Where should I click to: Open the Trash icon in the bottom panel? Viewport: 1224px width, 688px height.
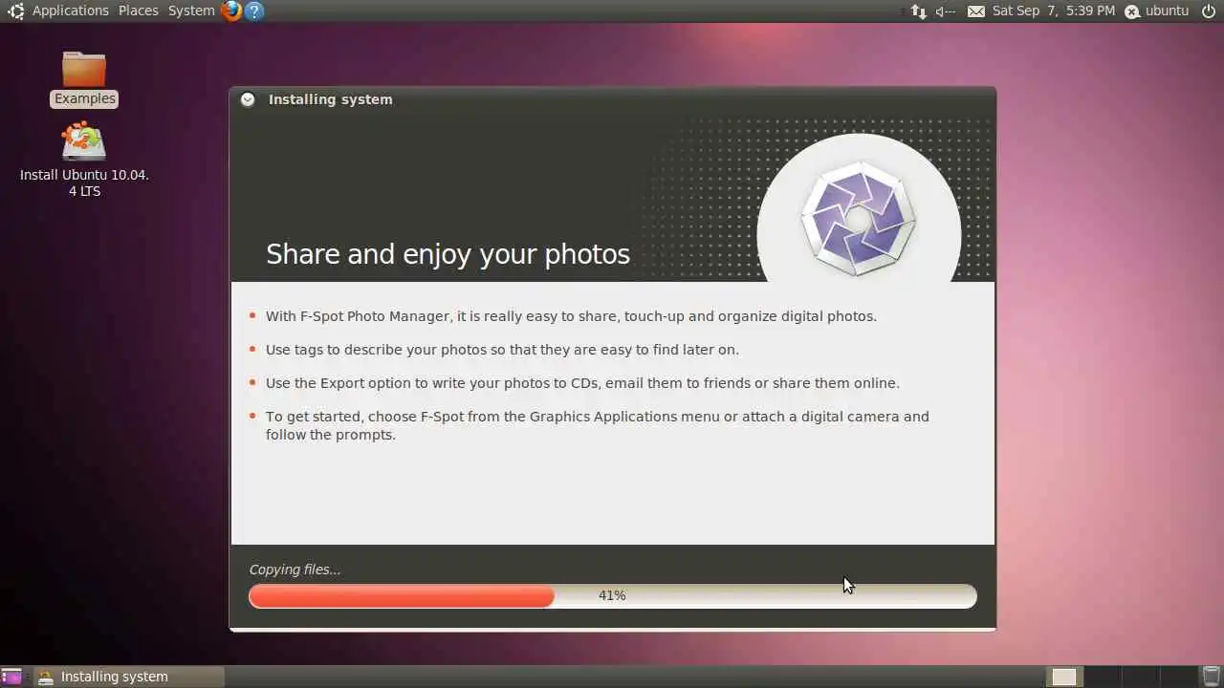1211,677
